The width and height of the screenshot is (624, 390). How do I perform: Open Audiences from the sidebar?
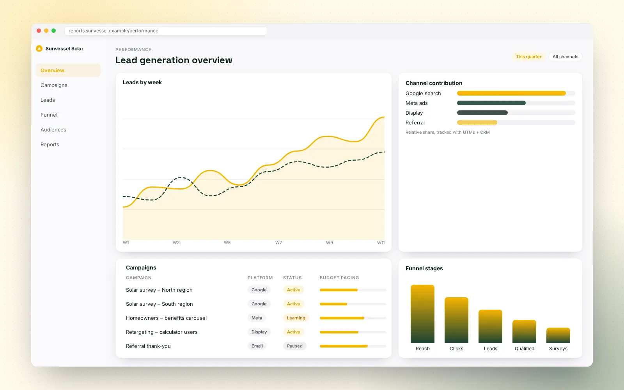(68, 129)
